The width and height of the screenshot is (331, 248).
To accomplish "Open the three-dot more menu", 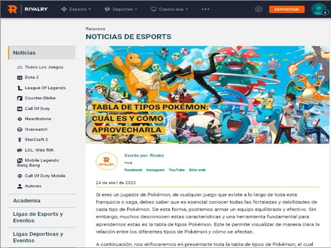I will pyautogui.click(x=205, y=9).
